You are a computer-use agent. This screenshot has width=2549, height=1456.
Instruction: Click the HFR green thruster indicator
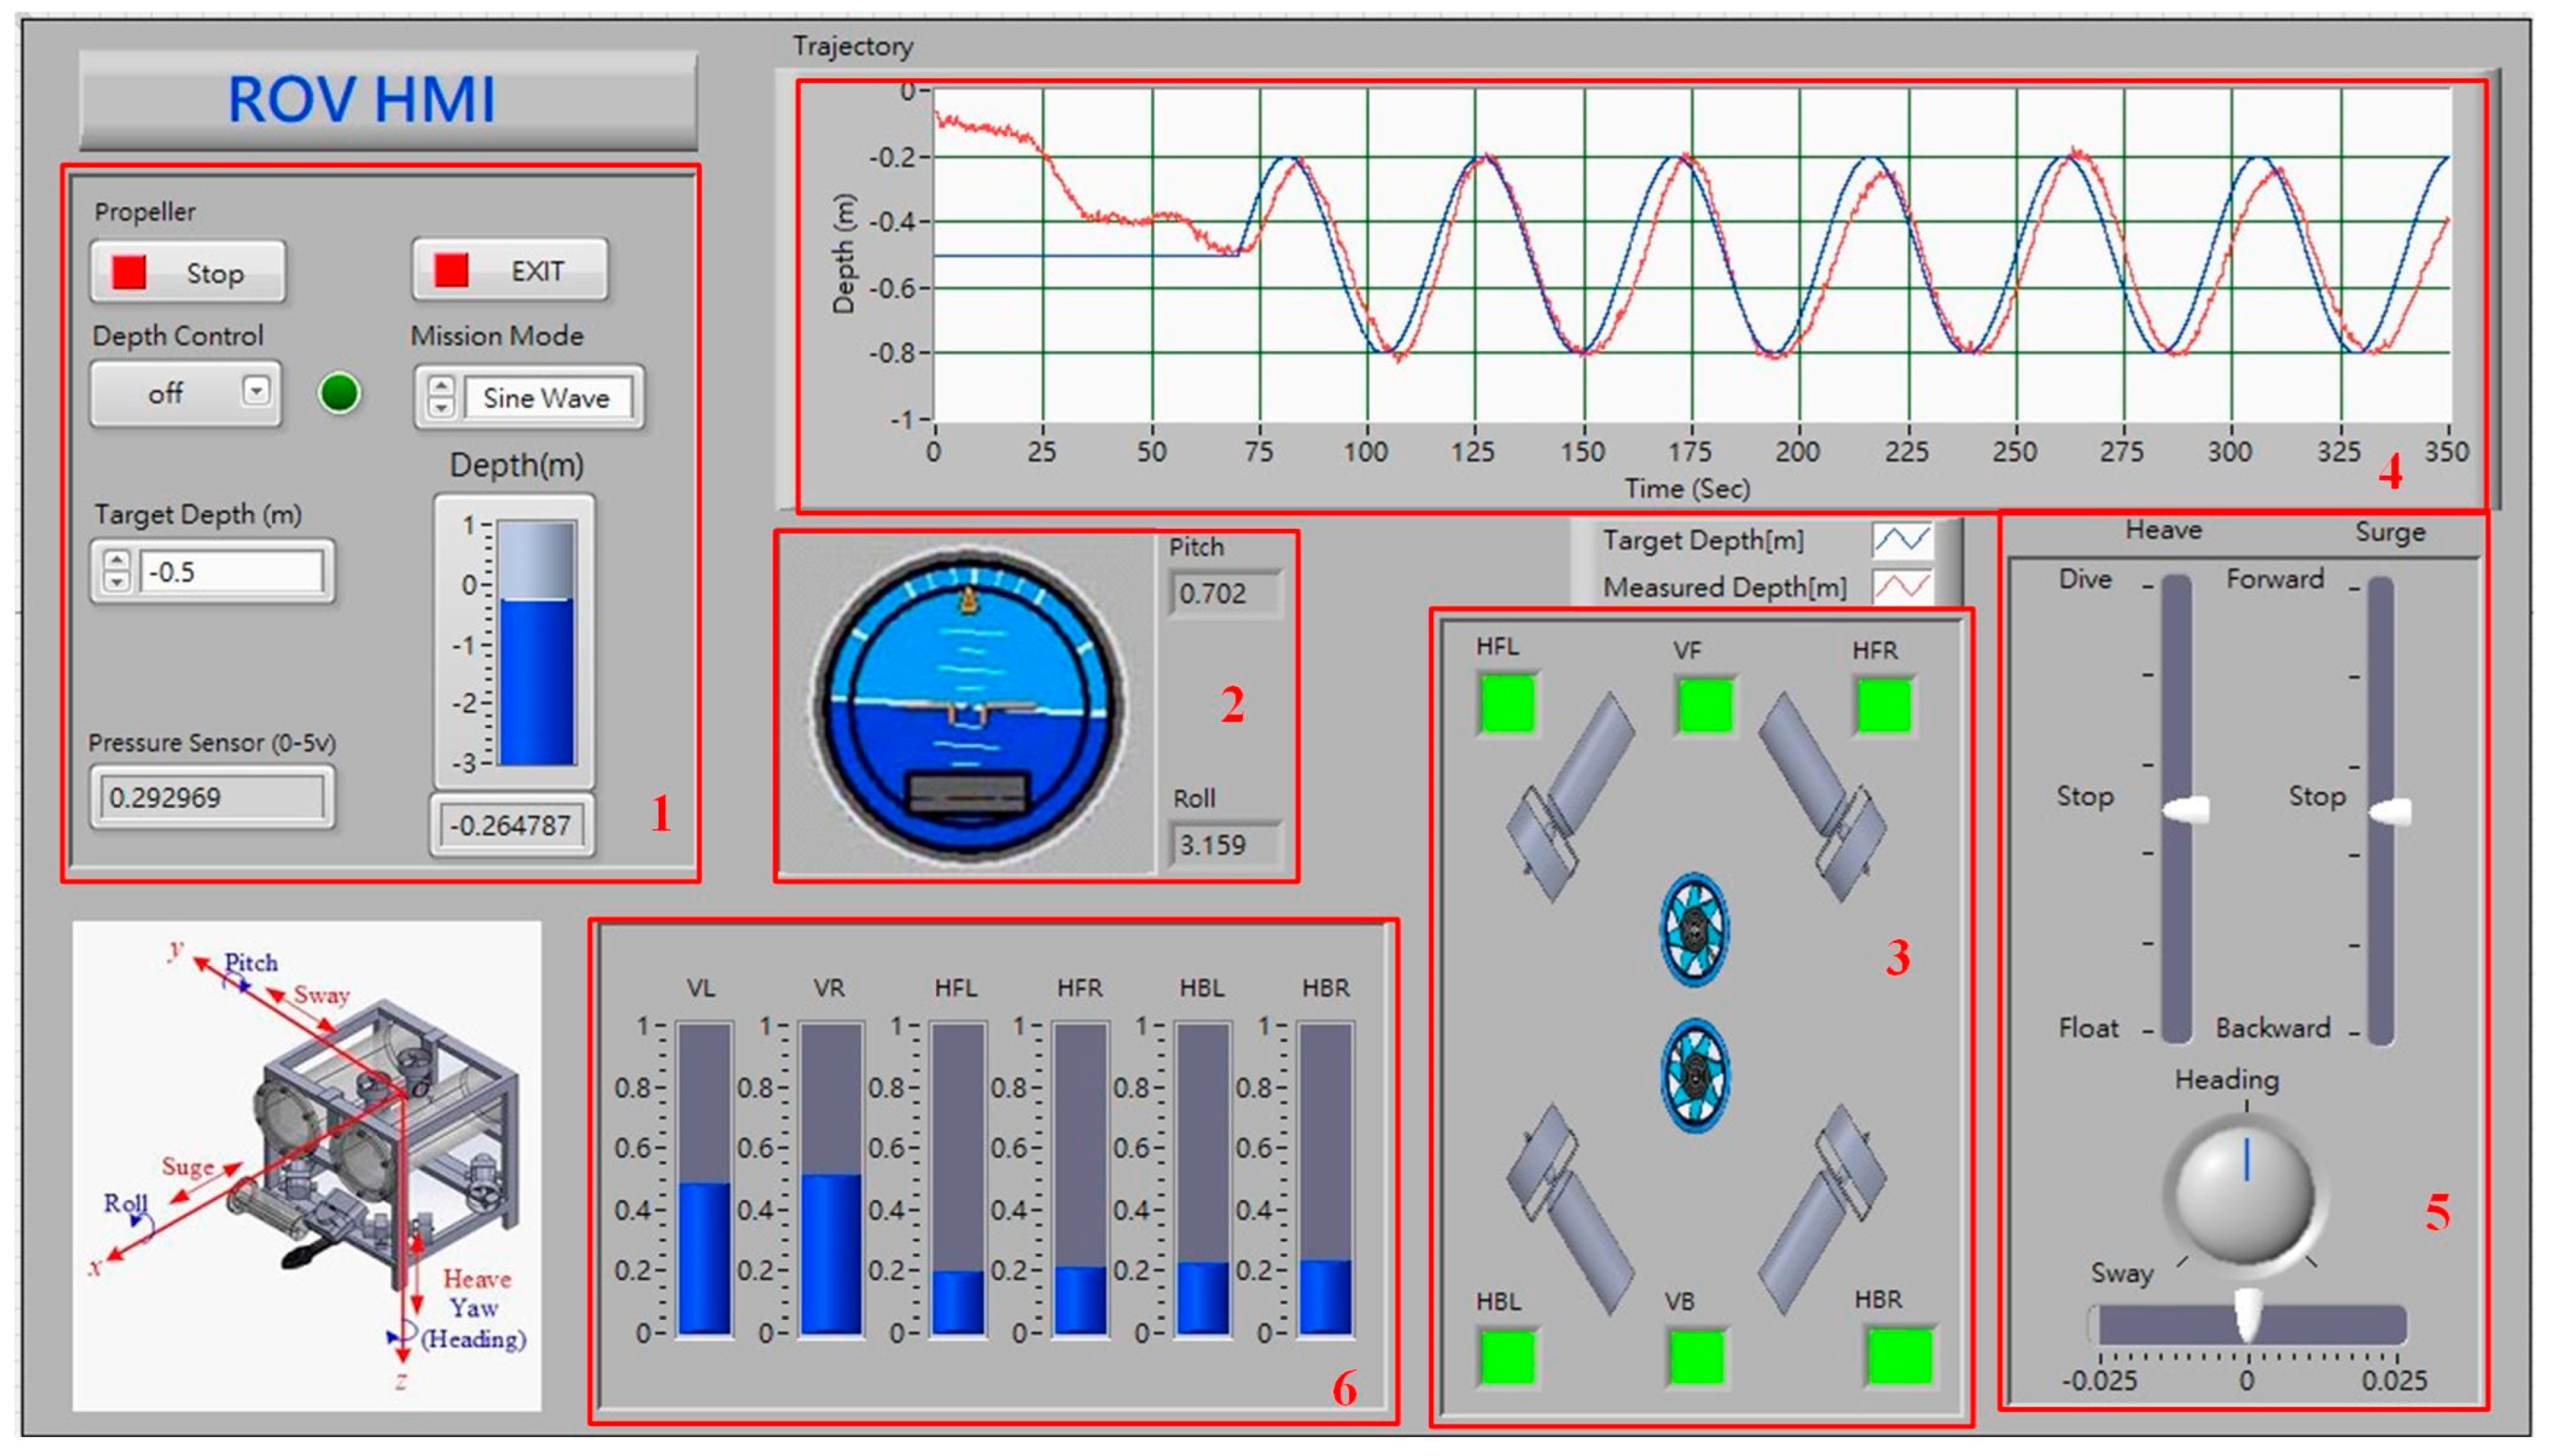tap(1884, 706)
